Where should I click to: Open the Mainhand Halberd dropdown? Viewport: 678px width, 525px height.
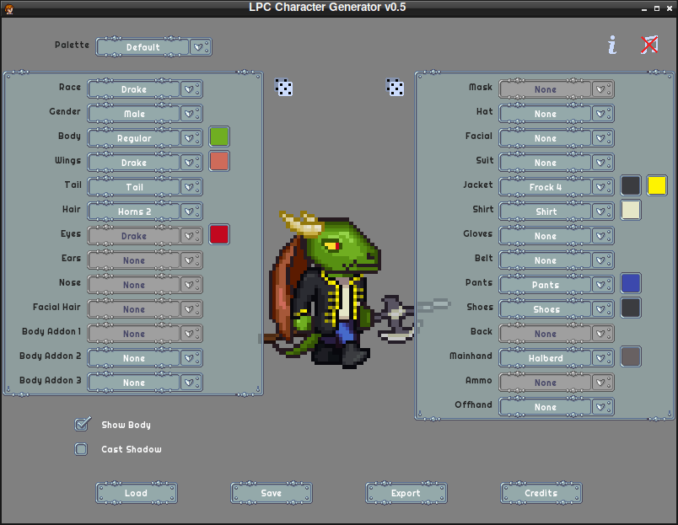tap(556, 358)
